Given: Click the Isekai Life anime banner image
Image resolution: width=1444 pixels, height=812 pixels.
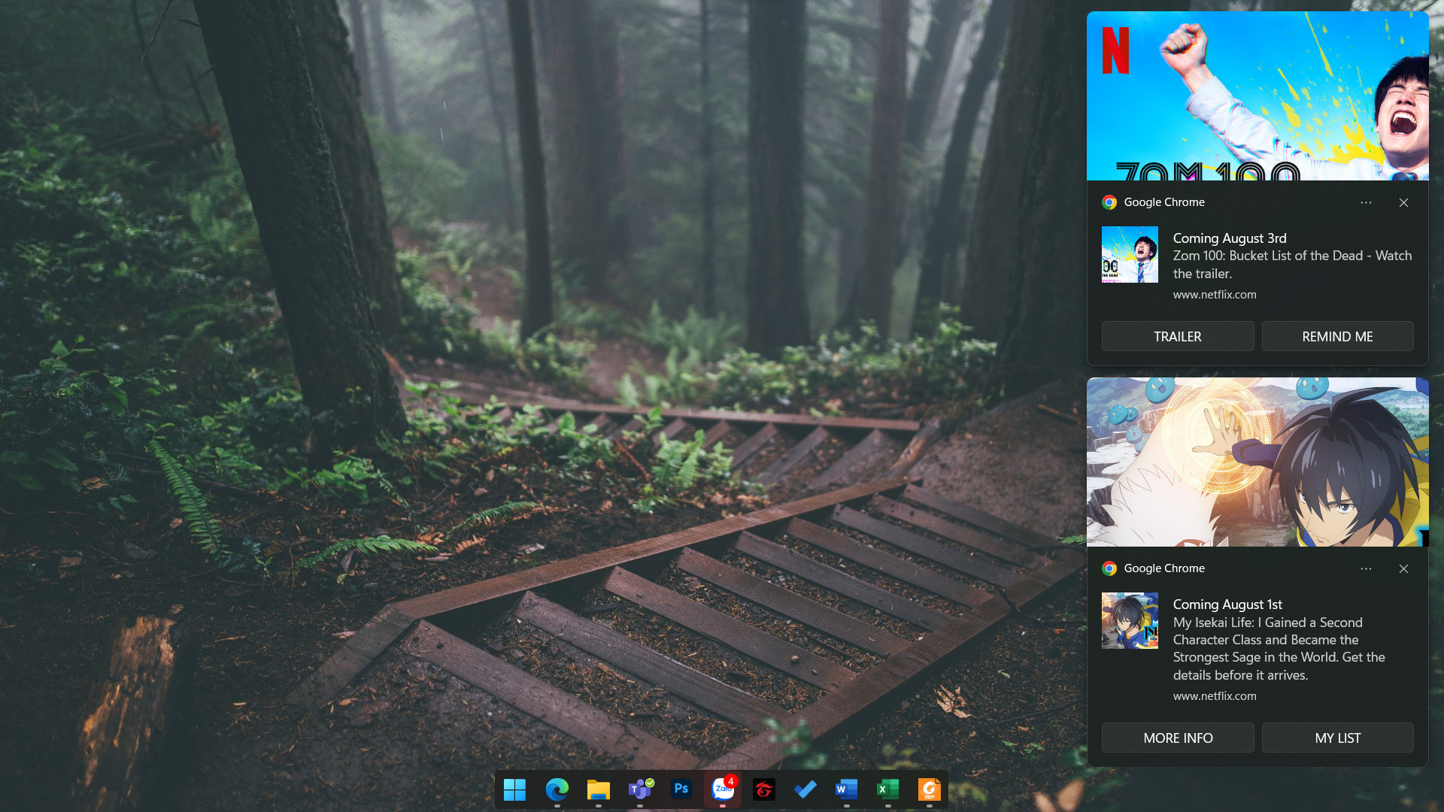Looking at the screenshot, I should tap(1257, 462).
